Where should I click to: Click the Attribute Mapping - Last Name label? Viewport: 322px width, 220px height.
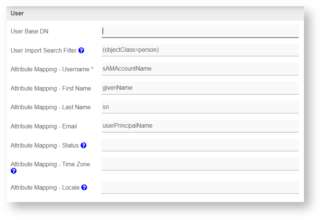51,107
